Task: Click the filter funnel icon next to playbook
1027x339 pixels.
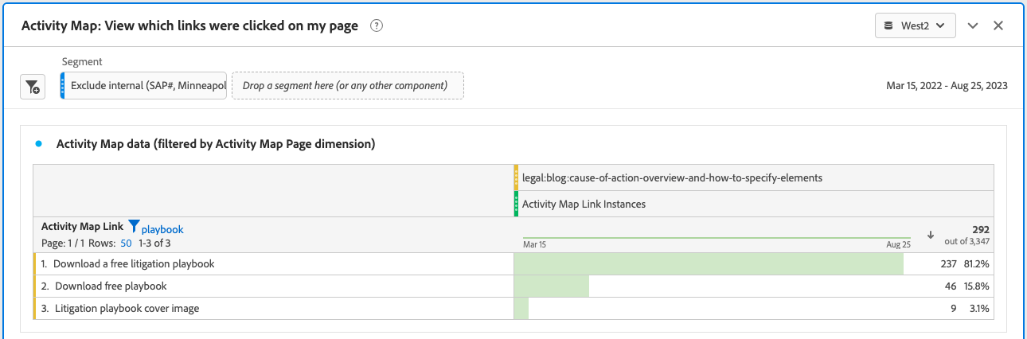Action: [134, 228]
